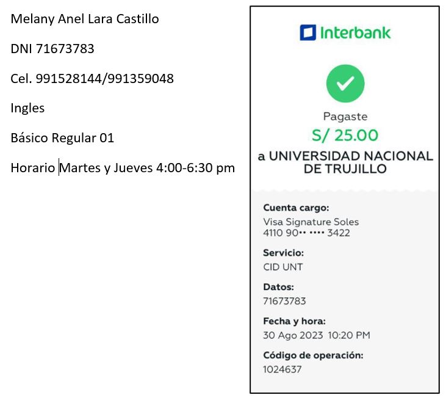The image size is (446, 400).
Task: Click the green checkmark success icon
Action: (x=345, y=84)
